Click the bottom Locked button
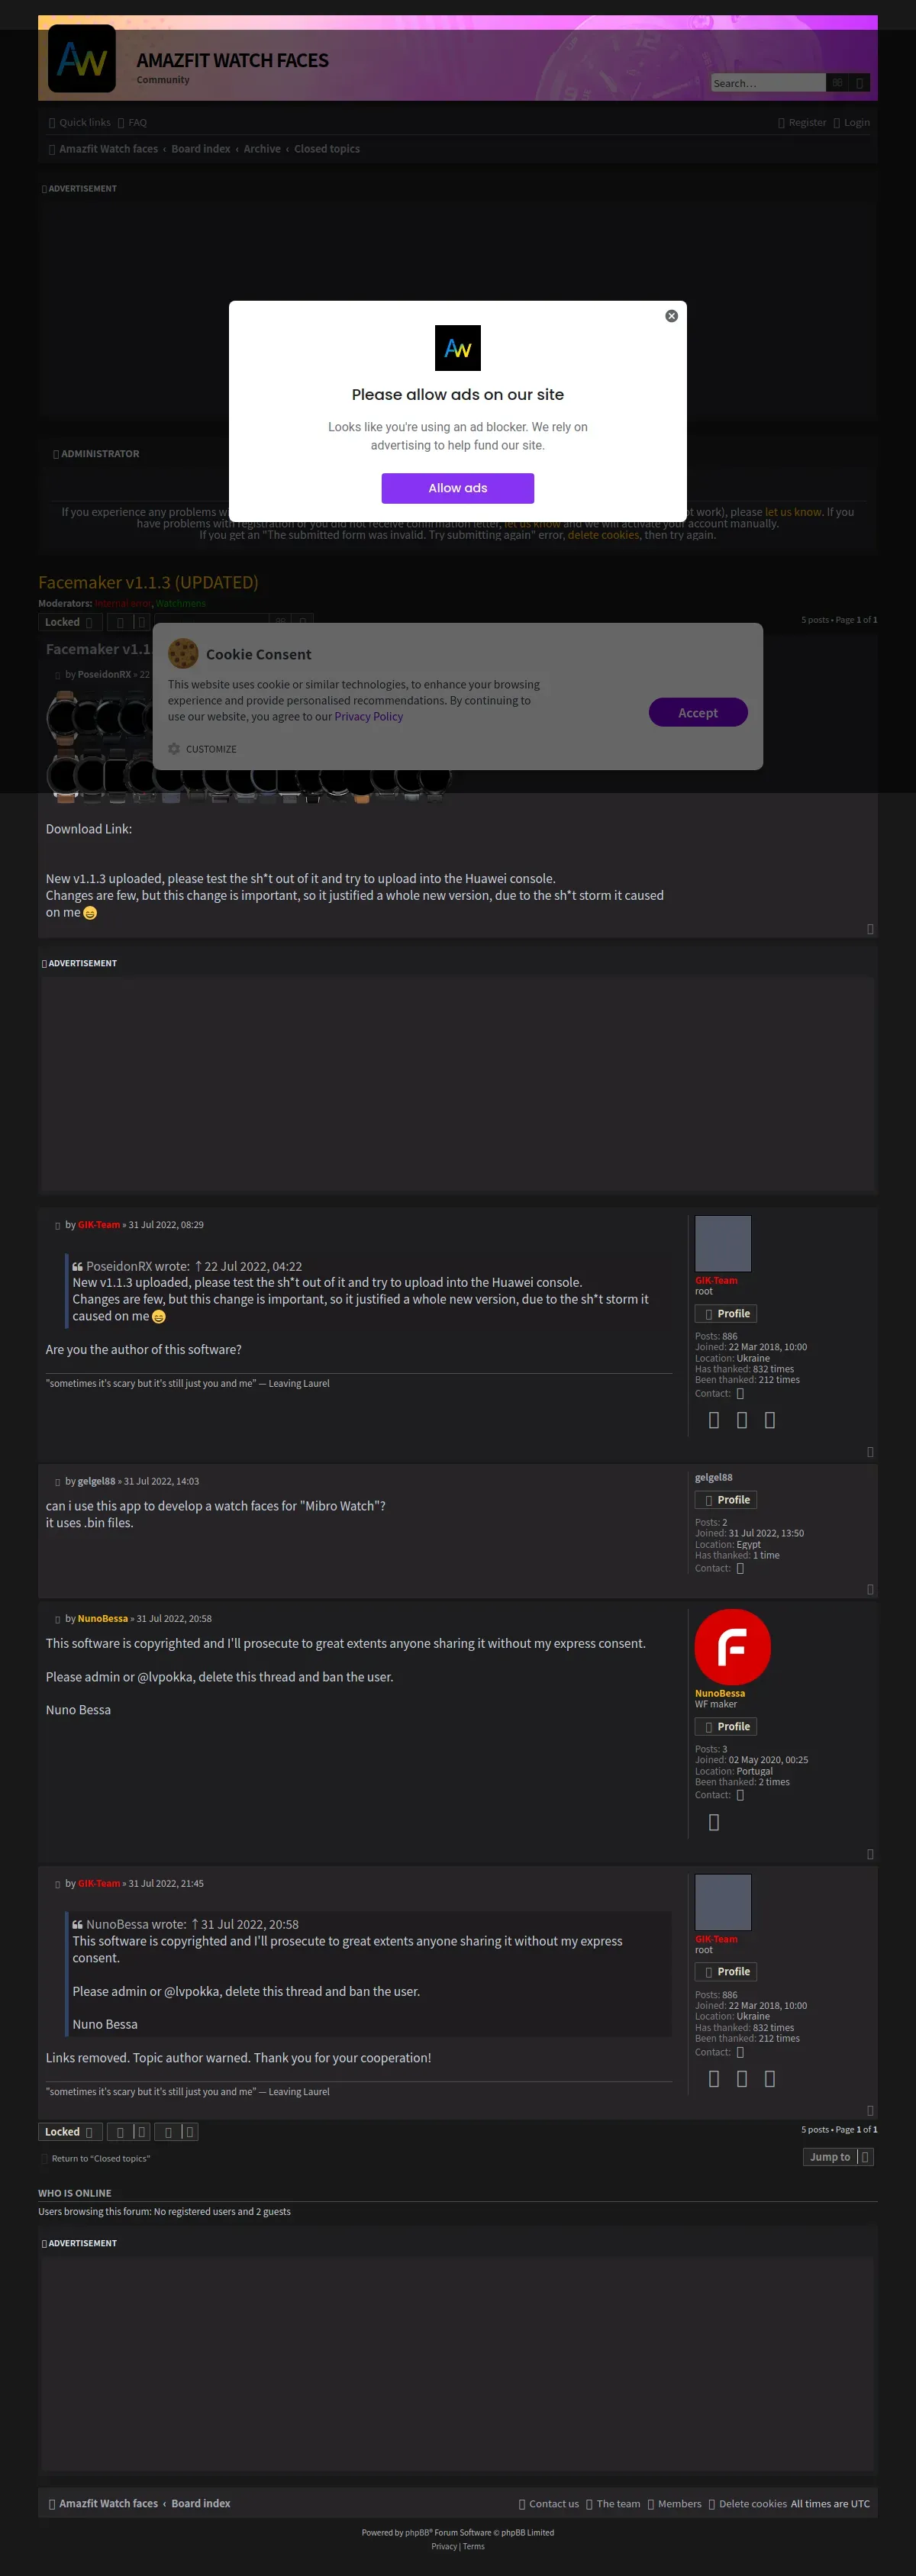This screenshot has height=2576, width=916. [69, 2132]
